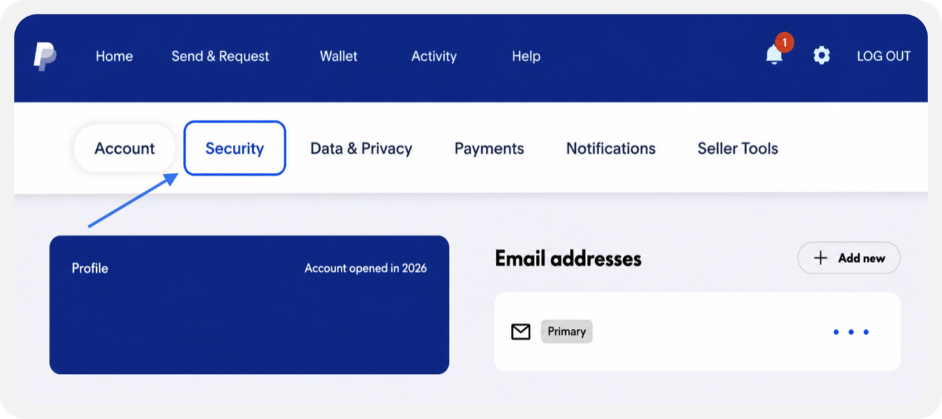942x419 pixels.
Task: Switch to the Data & Privacy tab
Action: [361, 149]
